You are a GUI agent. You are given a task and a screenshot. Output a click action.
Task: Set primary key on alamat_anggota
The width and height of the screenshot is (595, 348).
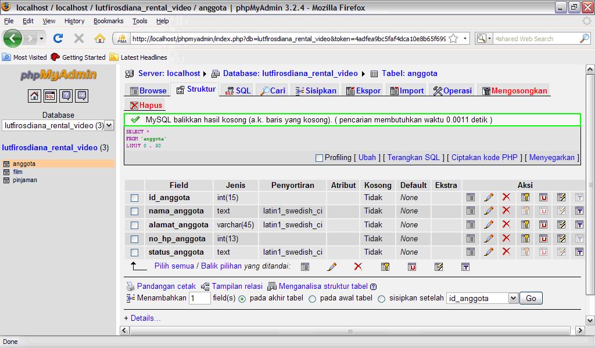pos(525,225)
